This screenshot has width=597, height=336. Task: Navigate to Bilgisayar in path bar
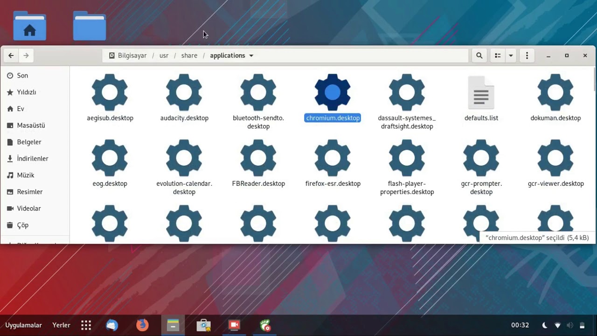pos(128,56)
